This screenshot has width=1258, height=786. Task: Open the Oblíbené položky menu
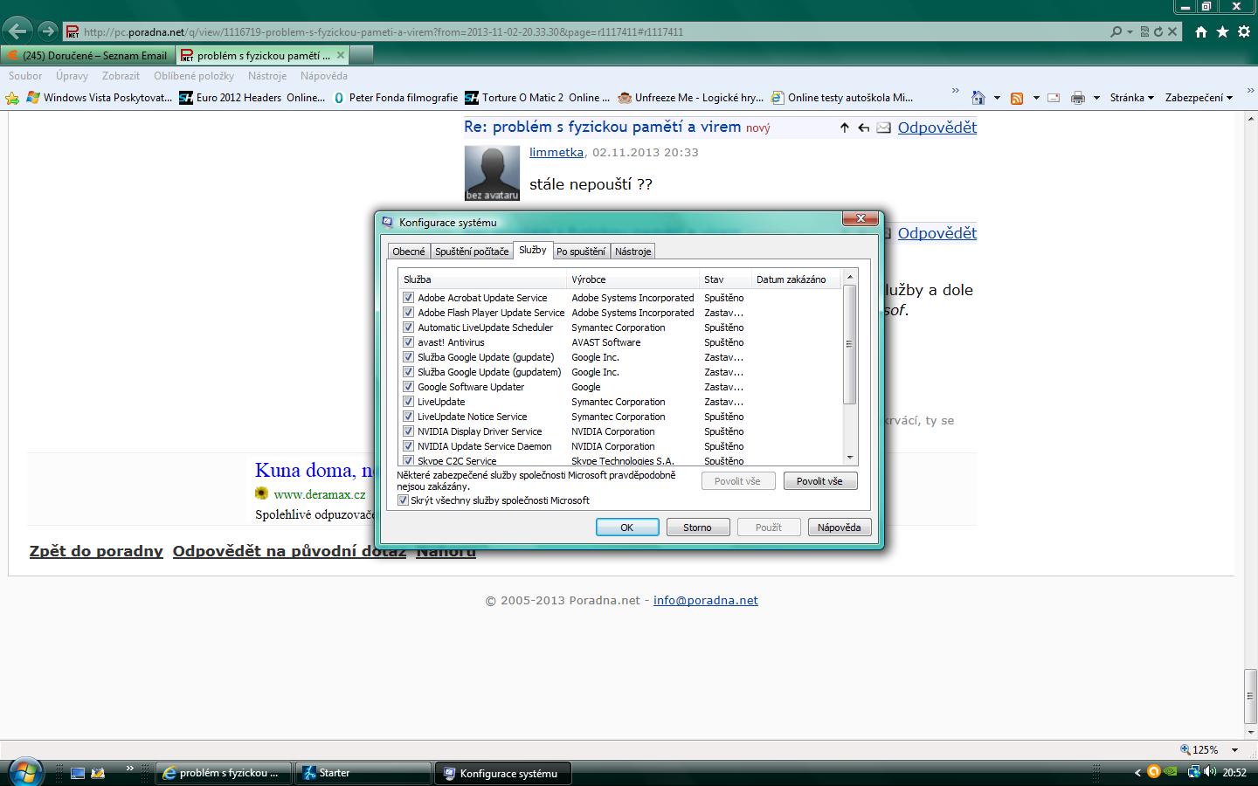pyautogui.click(x=194, y=76)
